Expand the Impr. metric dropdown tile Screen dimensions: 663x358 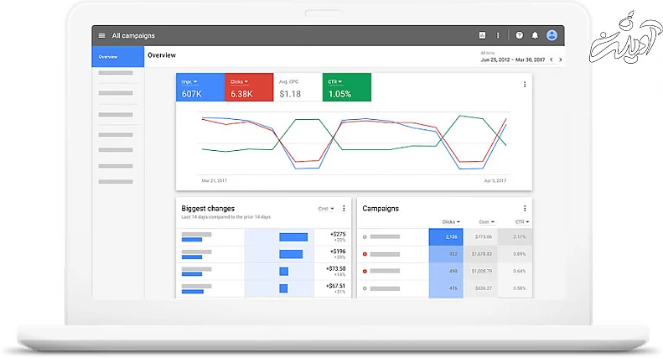200,87
